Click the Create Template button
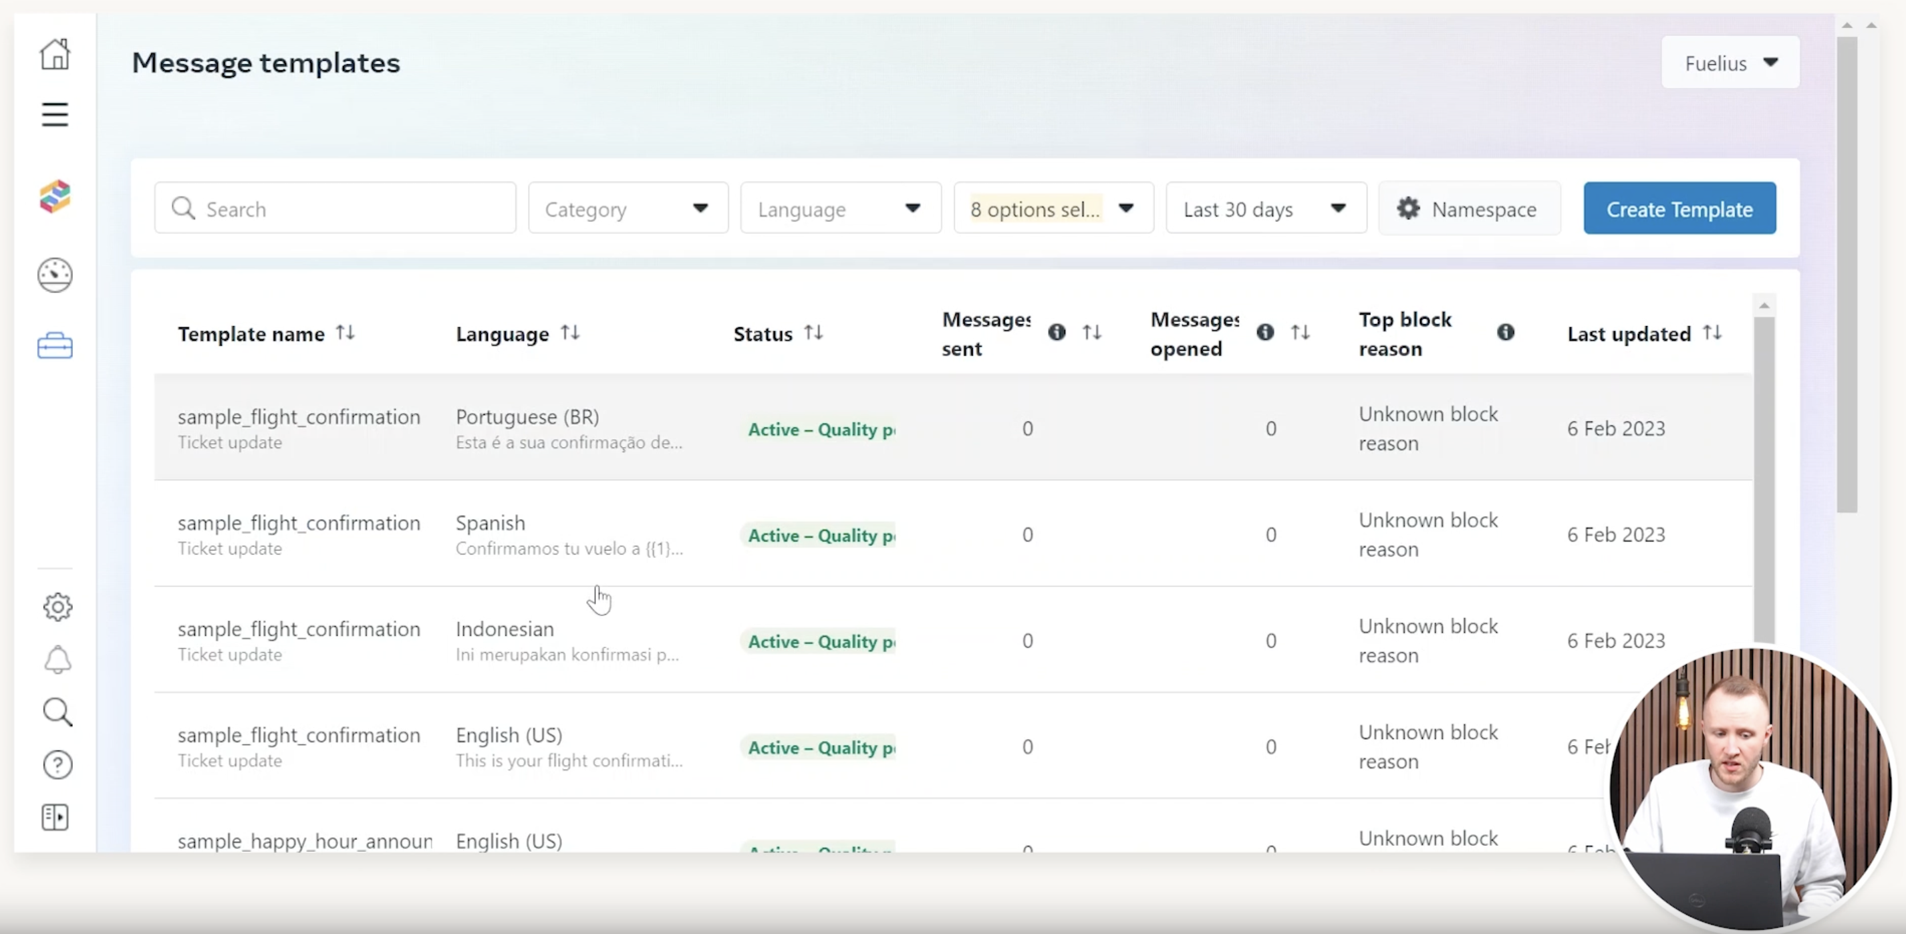The image size is (1906, 934). (1679, 208)
